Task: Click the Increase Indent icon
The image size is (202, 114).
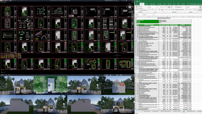Action: 174,9
